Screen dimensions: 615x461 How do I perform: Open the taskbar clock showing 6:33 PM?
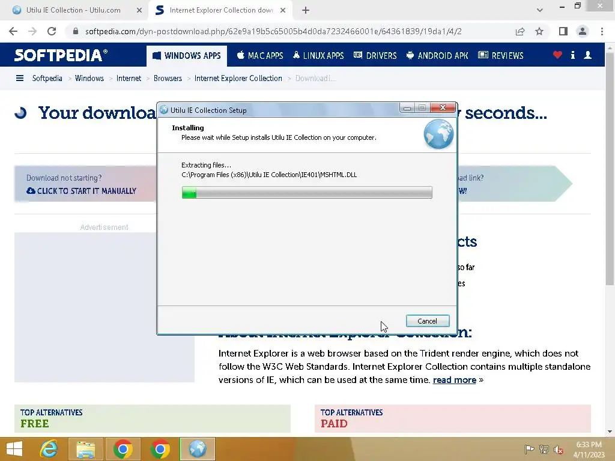coord(589,449)
